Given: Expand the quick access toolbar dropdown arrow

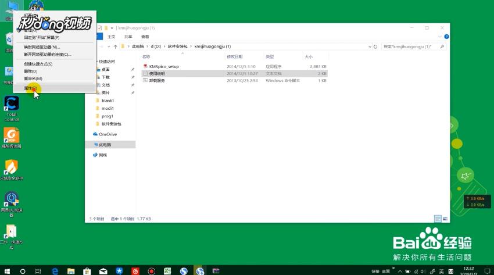Looking at the screenshot, I should click(x=112, y=27).
